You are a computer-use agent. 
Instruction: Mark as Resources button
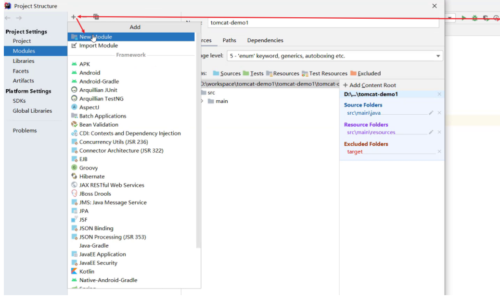(283, 73)
